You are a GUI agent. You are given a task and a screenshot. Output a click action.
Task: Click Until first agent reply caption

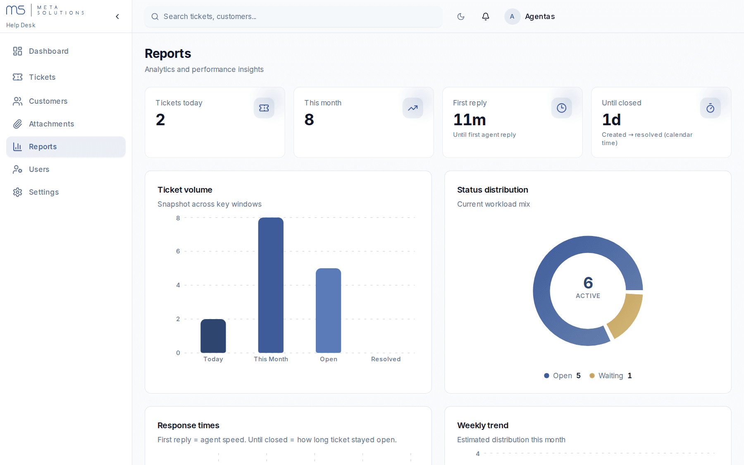coord(484,135)
